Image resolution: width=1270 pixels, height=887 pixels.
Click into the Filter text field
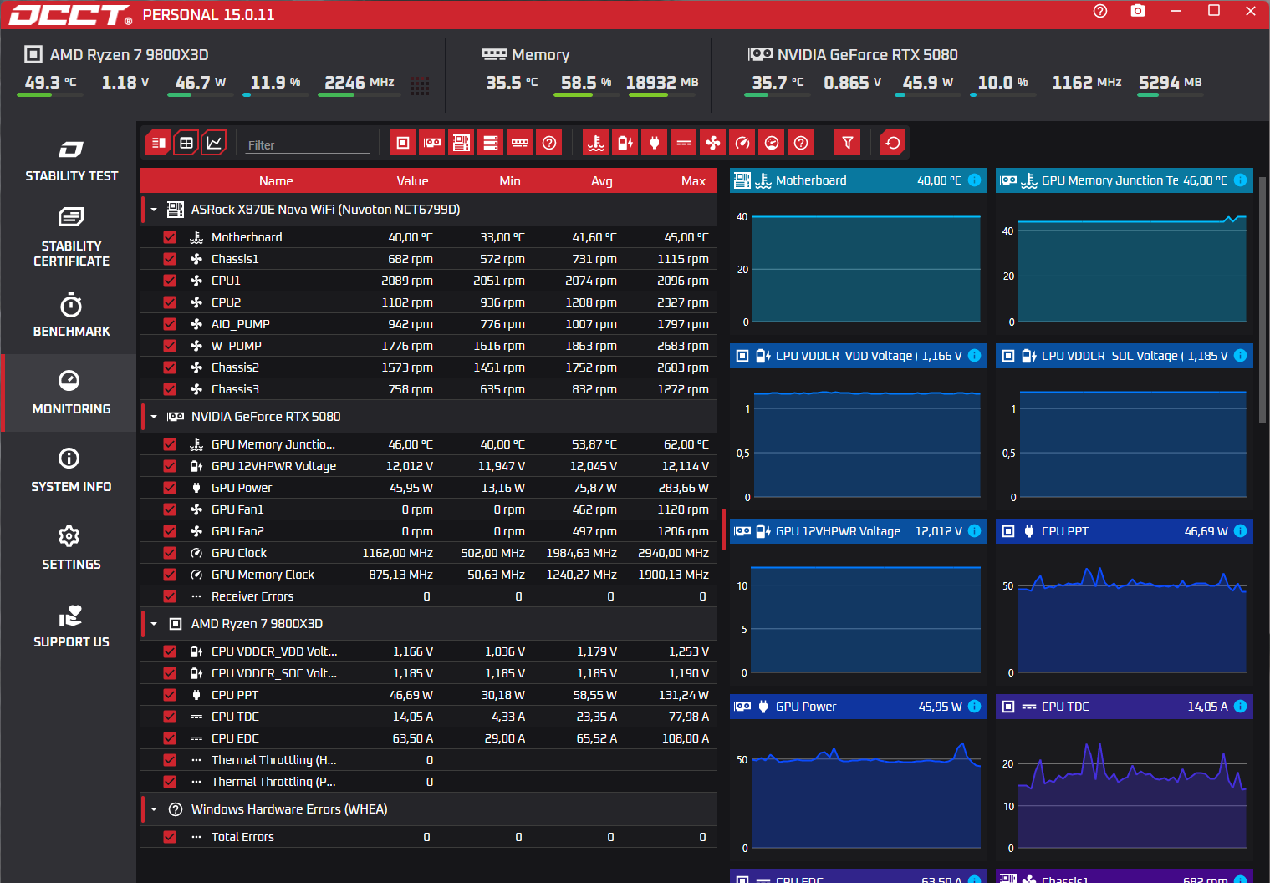307,145
